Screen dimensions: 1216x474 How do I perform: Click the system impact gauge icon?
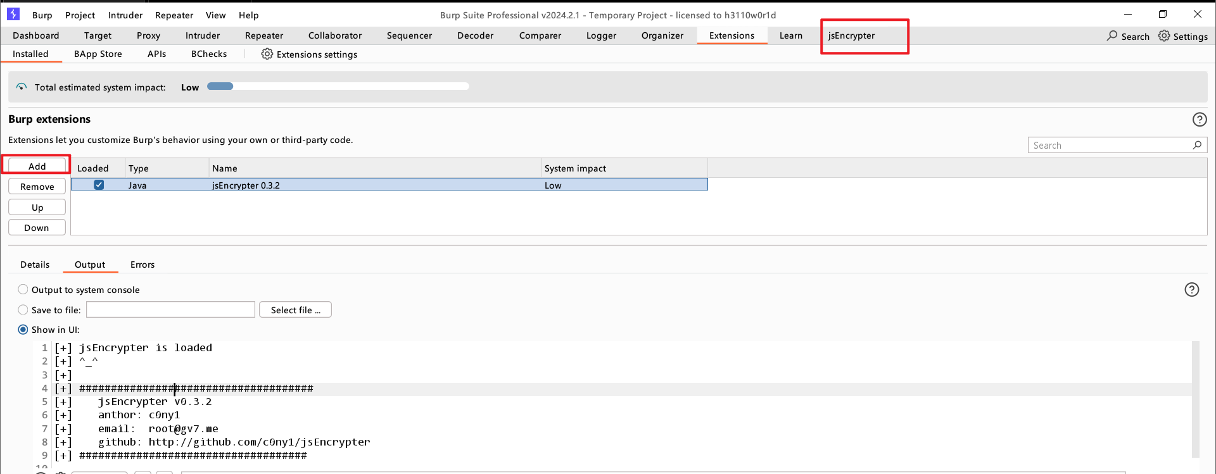pos(22,87)
